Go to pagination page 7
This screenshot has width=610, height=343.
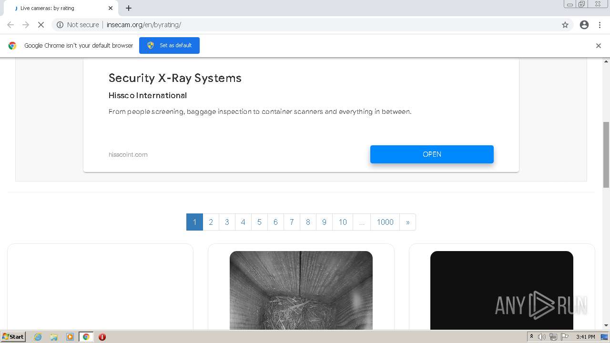pyautogui.click(x=292, y=222)
